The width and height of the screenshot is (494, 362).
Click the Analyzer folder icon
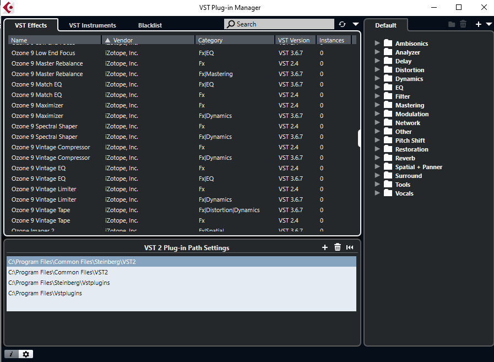tap(388, 52)
